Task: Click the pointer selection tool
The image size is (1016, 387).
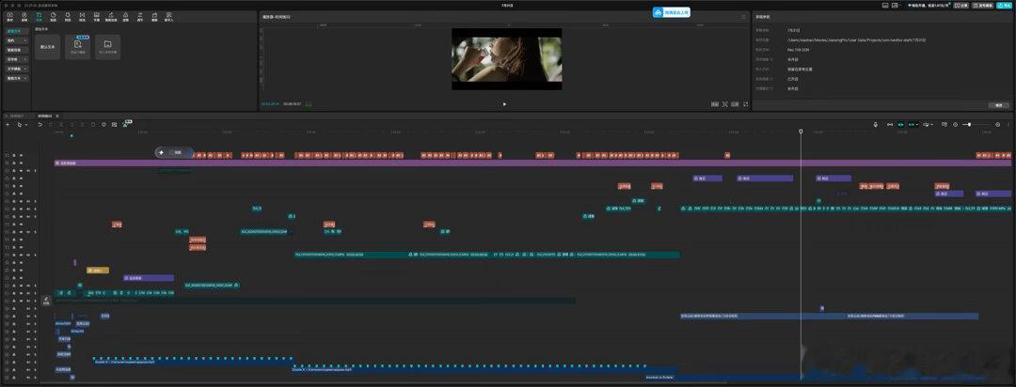Action: pos(20,124)
